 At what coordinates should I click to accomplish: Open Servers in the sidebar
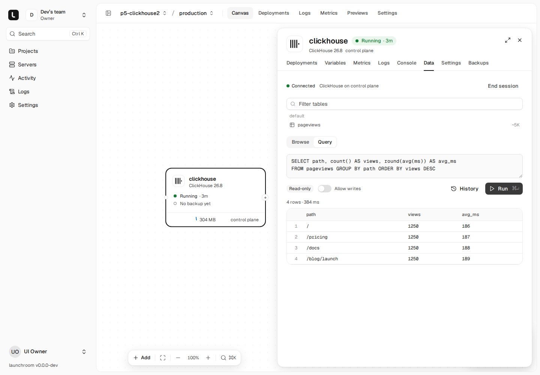pos(48,64)
